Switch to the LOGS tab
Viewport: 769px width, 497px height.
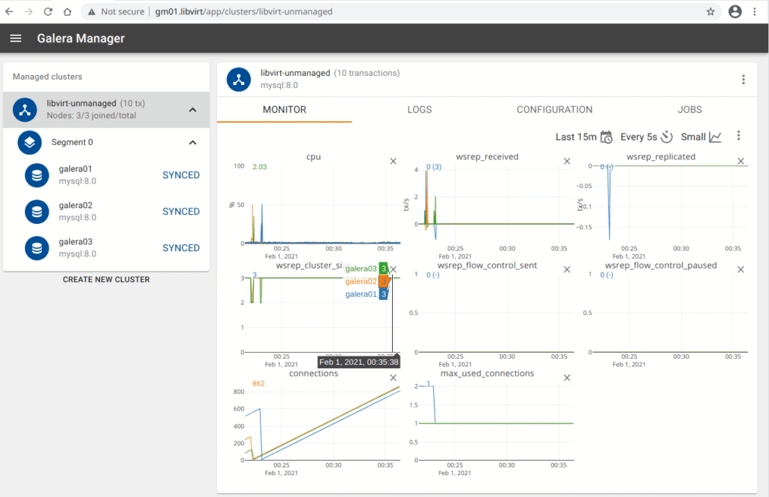419,110
